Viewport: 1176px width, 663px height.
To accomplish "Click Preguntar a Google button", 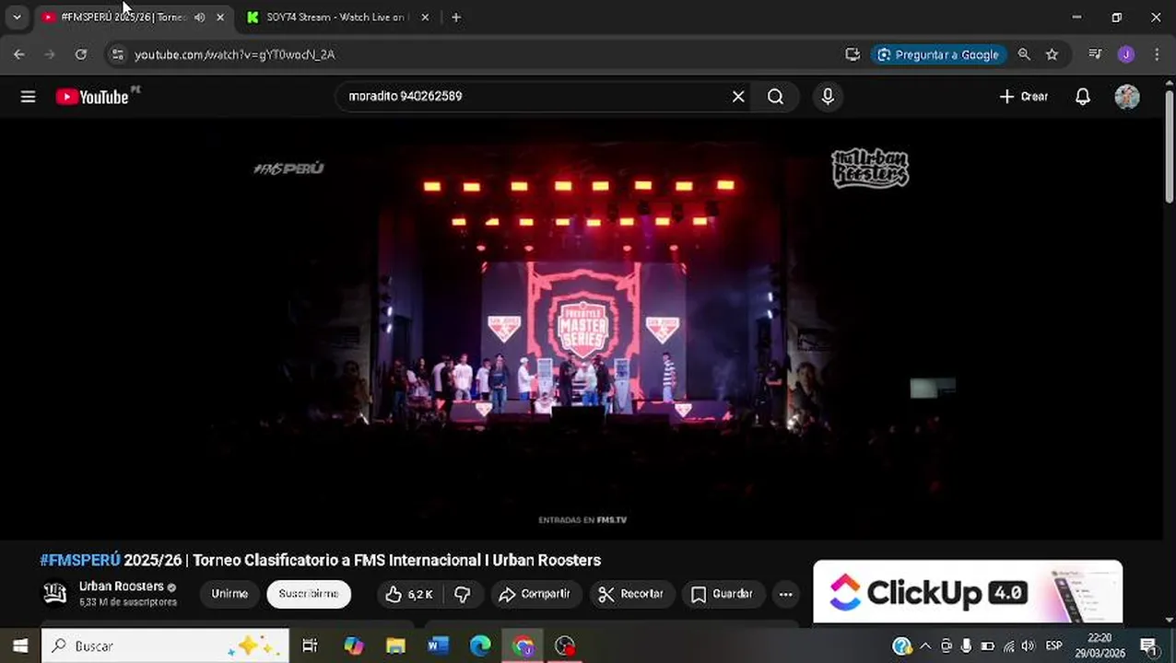I will (938, 54).
